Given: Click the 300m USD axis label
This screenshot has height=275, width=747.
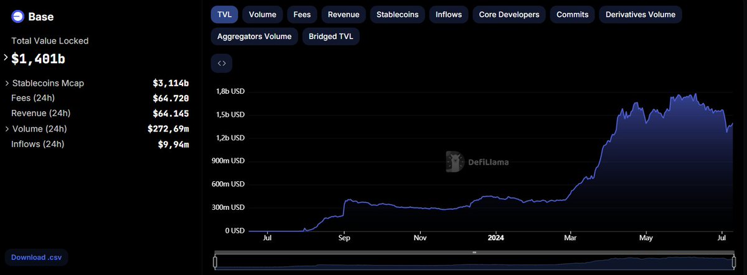Looking at the screenshot, I should tap(228, 207).
